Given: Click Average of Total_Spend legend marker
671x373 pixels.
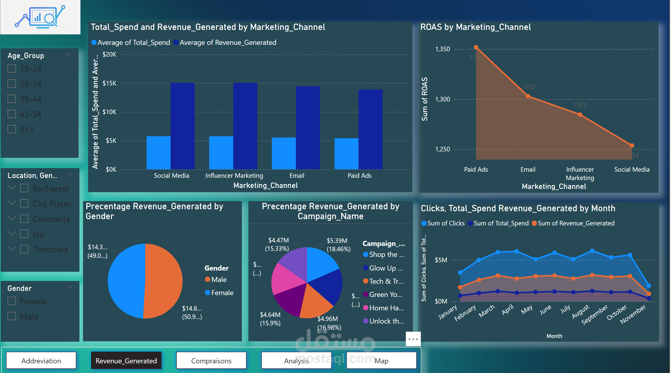Looking at the screenshot, I should click(94, 42).
